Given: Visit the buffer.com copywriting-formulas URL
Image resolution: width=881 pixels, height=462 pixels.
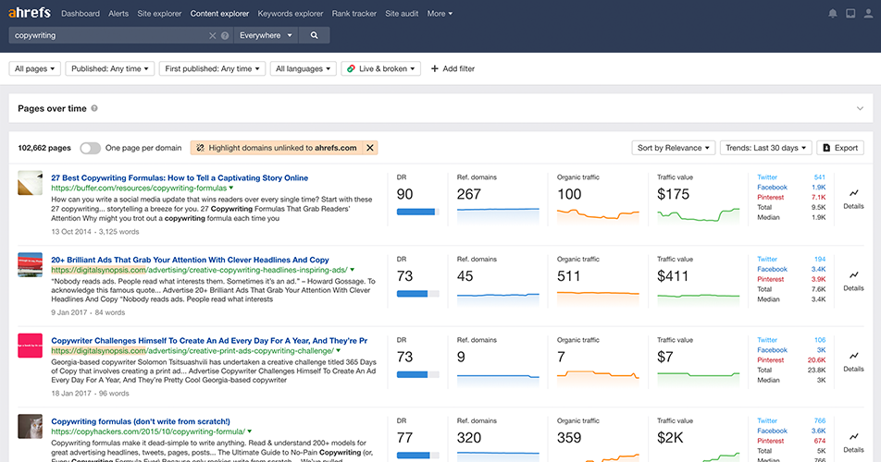Looking at the screenshot, I should tap(139, 188).
